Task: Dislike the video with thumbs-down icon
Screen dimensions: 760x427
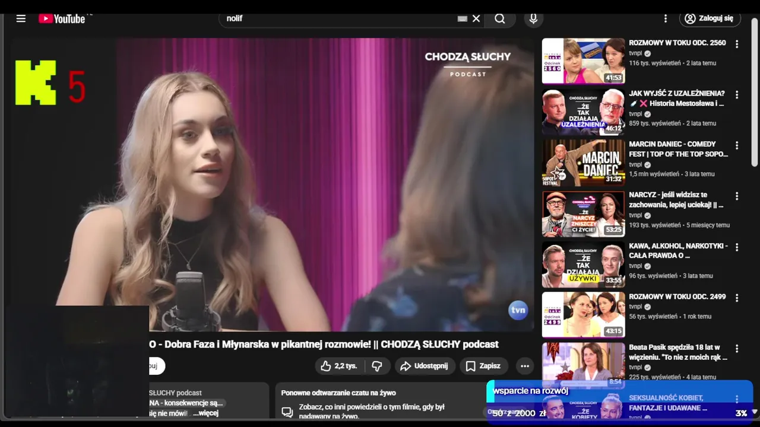Action: [x=376, y=366]
